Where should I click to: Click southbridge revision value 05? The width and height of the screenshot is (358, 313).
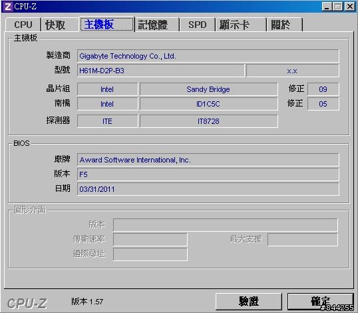pos(323,104)
